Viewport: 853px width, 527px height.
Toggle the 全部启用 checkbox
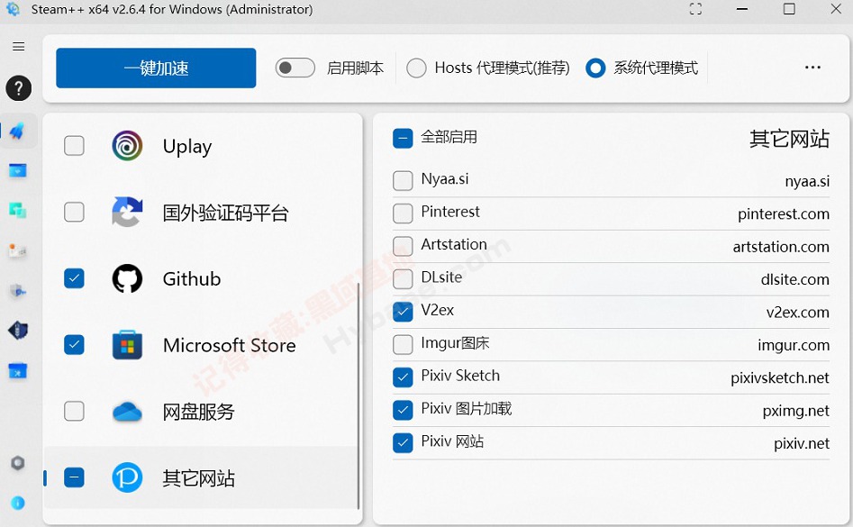click(x=403, y=138)
